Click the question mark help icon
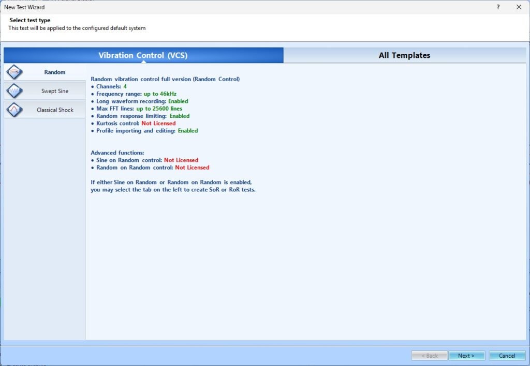530x366 pixels. [x=498, y=7]
